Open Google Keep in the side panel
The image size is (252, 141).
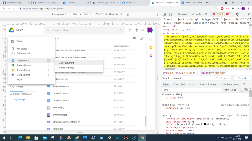[151, 47]
